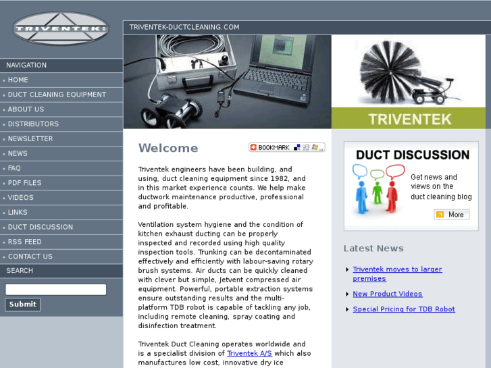491x368 pixels.
Task: Click the Windows flag icon in the bookmark bar
Action: pyautogui.click(x=315, y=147)
